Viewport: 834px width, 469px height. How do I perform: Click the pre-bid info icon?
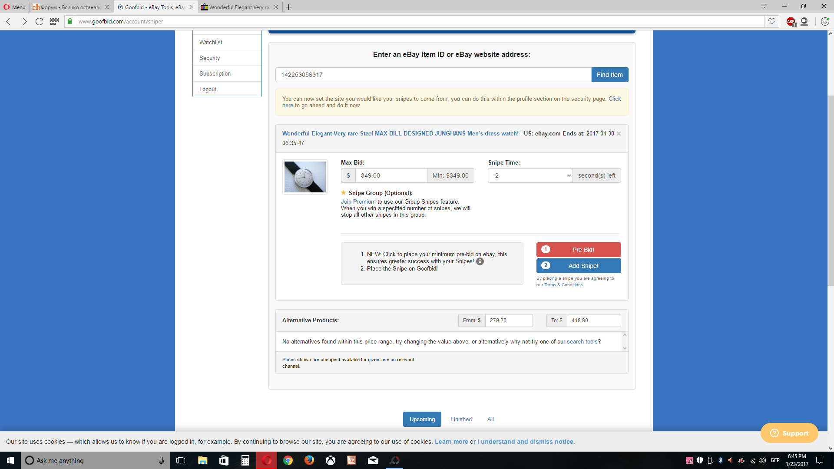click(480, 261)
